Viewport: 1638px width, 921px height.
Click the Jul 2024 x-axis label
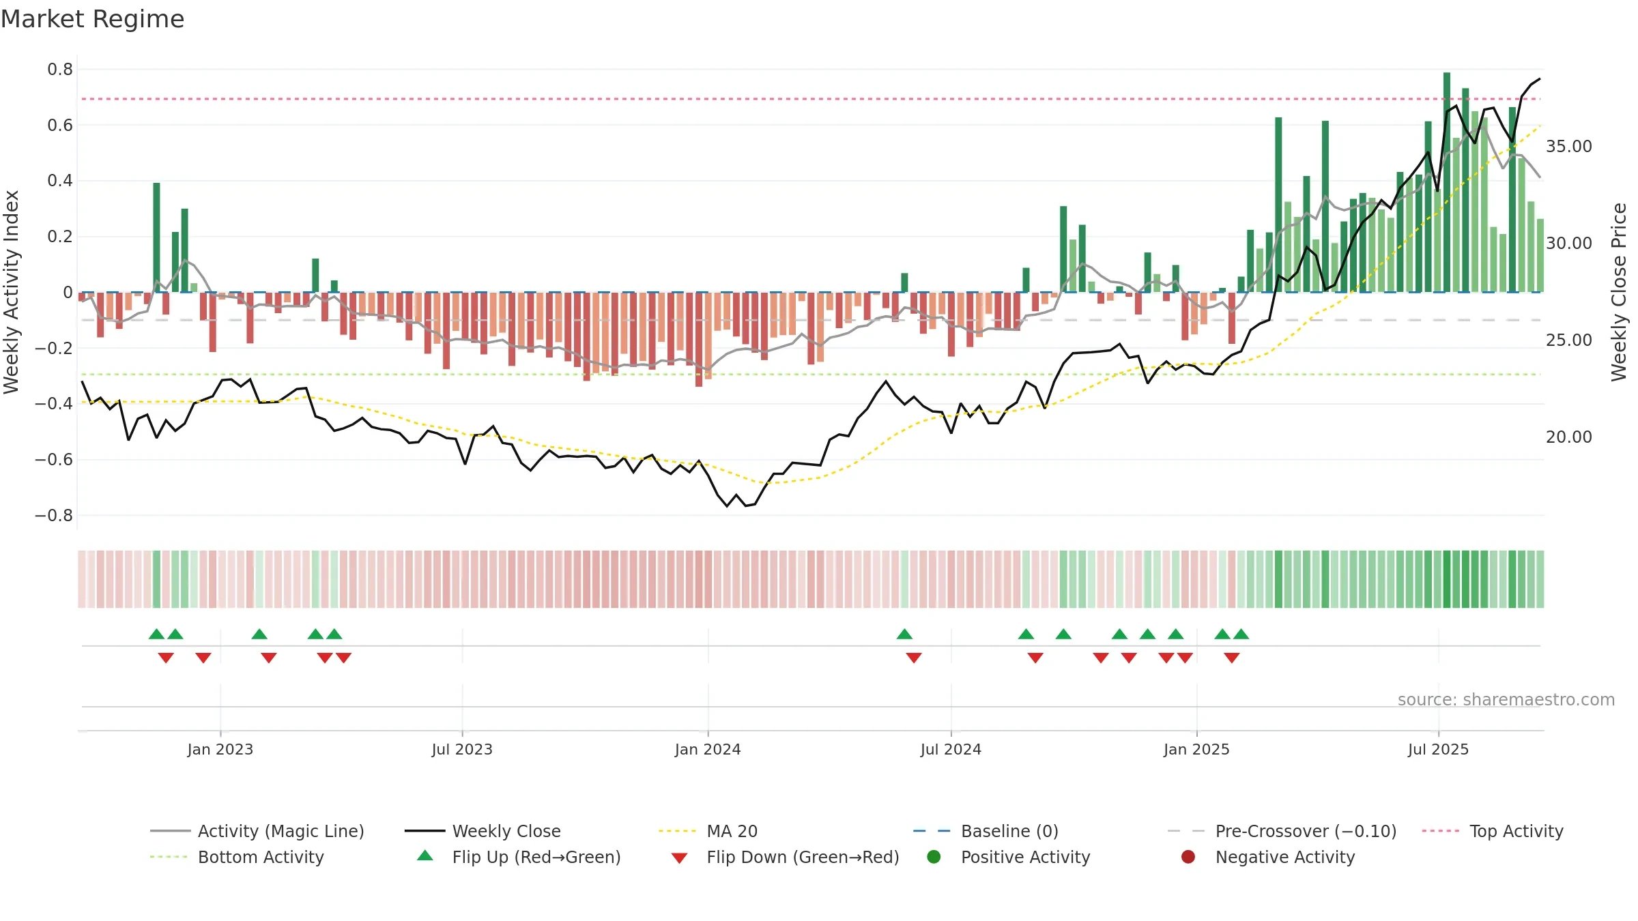click(x=951, y=749)
